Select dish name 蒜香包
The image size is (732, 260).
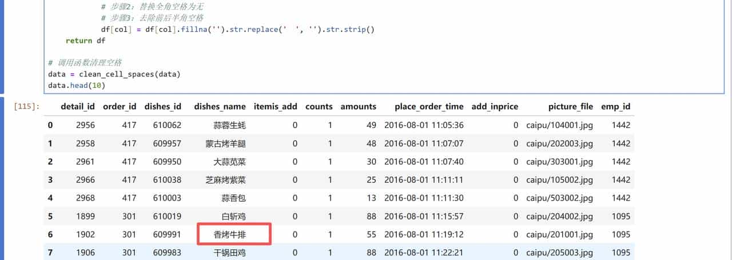tap(233, 198)
